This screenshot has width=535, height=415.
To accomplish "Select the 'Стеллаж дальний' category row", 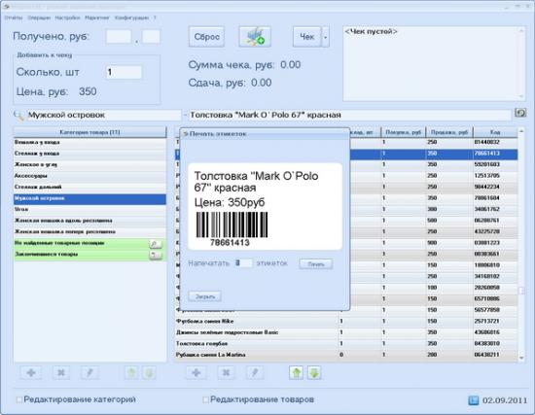I will (x=89, y=188).
